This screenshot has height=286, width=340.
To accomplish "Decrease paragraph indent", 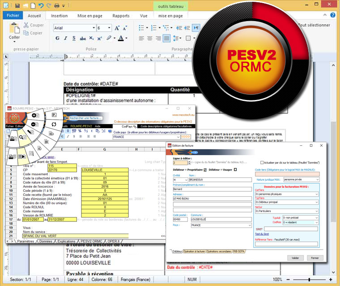I will tap(179, 28).
